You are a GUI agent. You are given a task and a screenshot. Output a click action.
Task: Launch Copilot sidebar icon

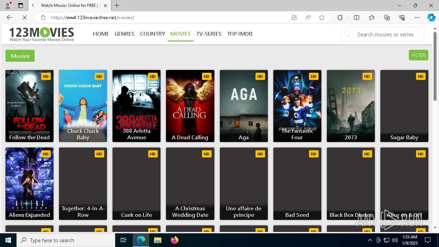pos(431,17)
